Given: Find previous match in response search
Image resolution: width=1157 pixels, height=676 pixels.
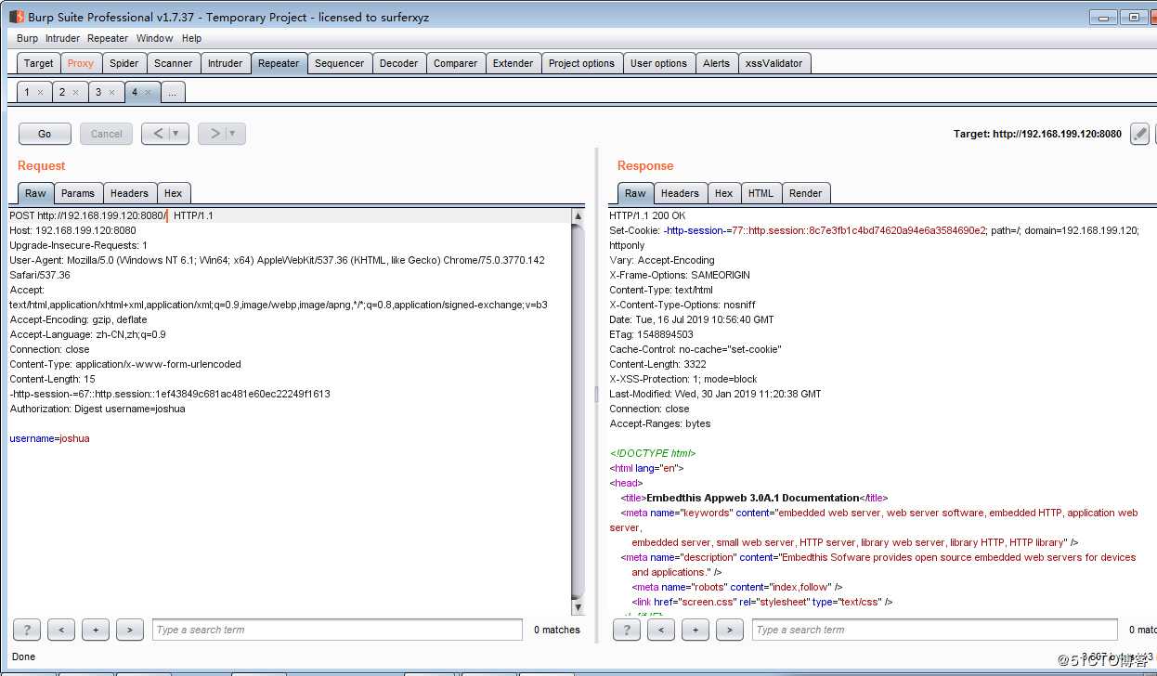Looking at the screenshot, I should (x=661, y=630).
